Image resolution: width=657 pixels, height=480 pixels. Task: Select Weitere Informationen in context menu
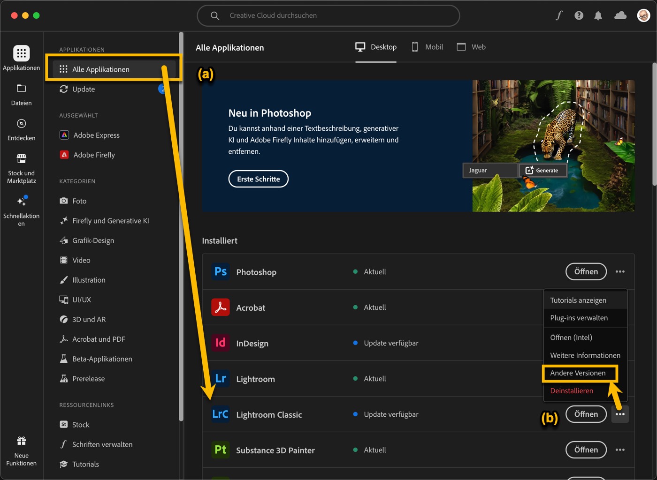click(x=585, y=355)
